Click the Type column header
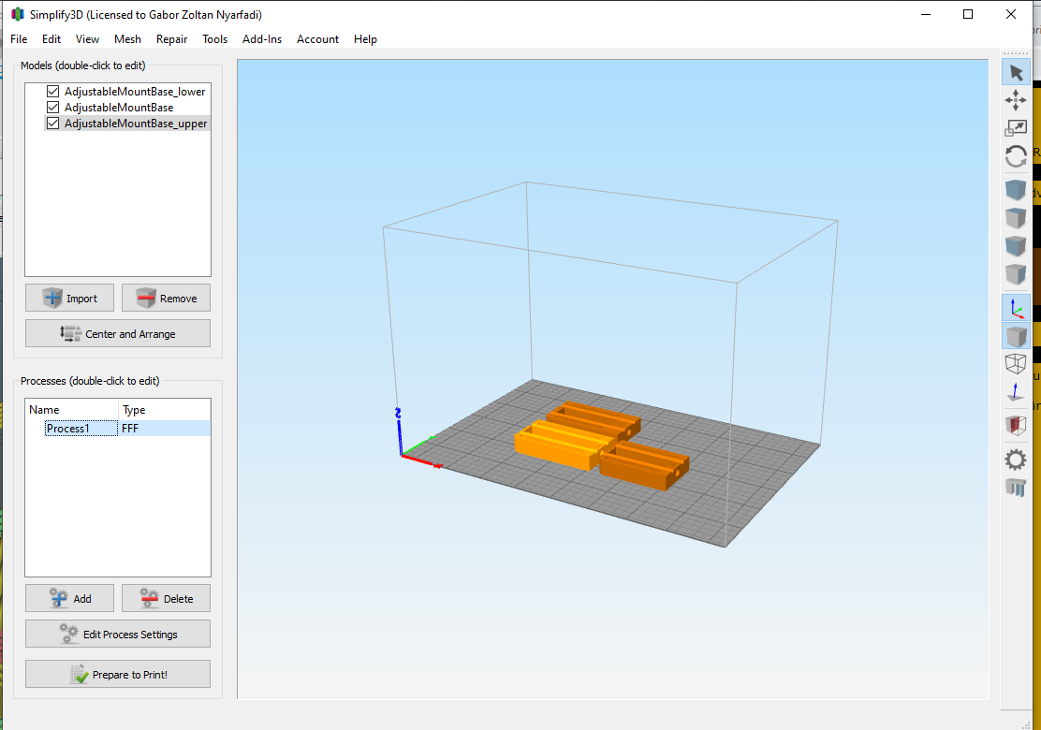Viewport: 1041px width, 730px height. [x=165, y=410]
